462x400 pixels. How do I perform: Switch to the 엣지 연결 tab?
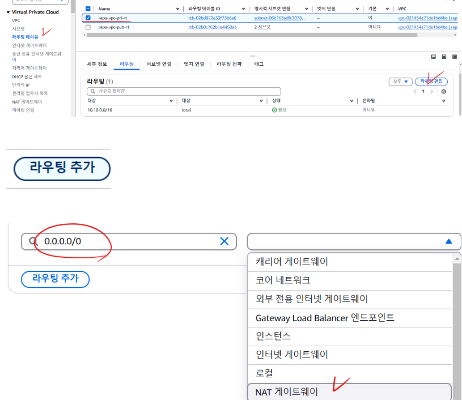[x=194, y=64]
